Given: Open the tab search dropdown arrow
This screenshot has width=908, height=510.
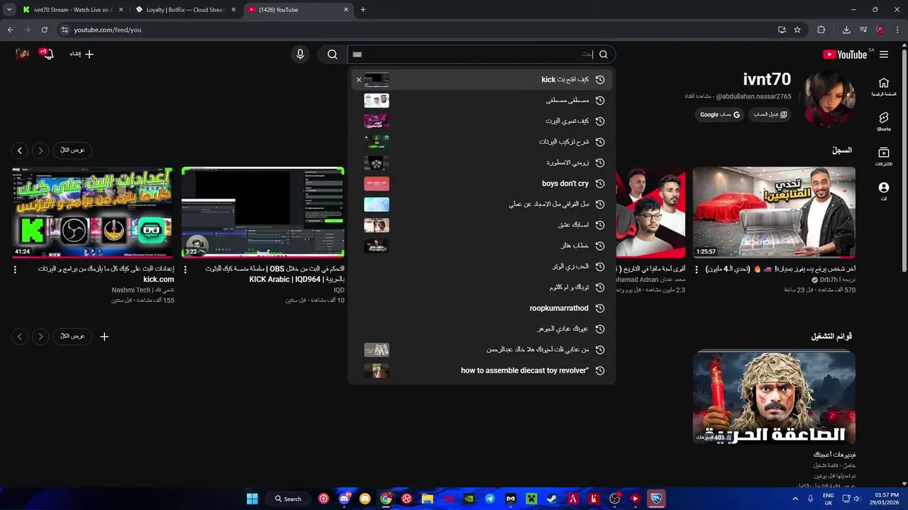Looking at the screenshot, I should tap(9, 10).
